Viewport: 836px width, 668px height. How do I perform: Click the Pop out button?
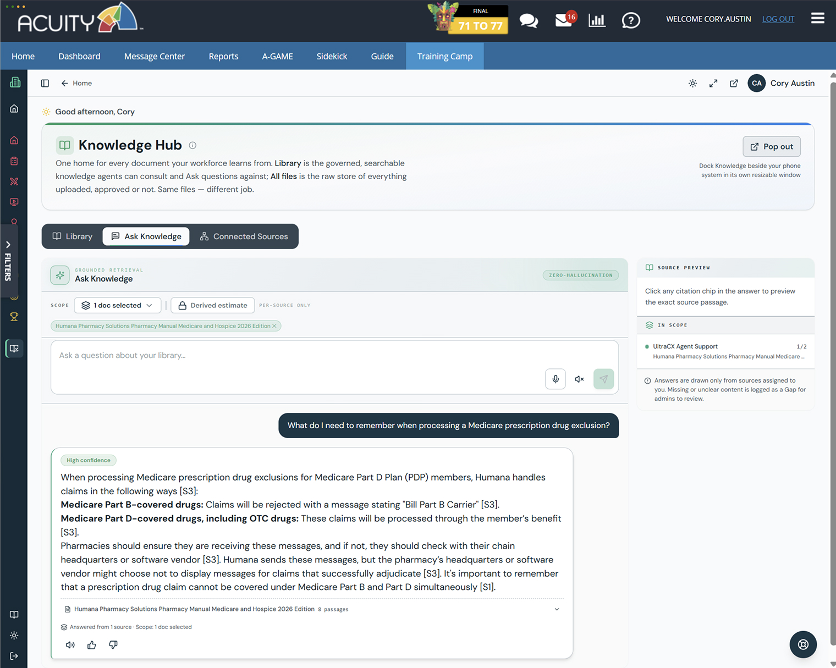pyautogui.click(x=772, y=147)
